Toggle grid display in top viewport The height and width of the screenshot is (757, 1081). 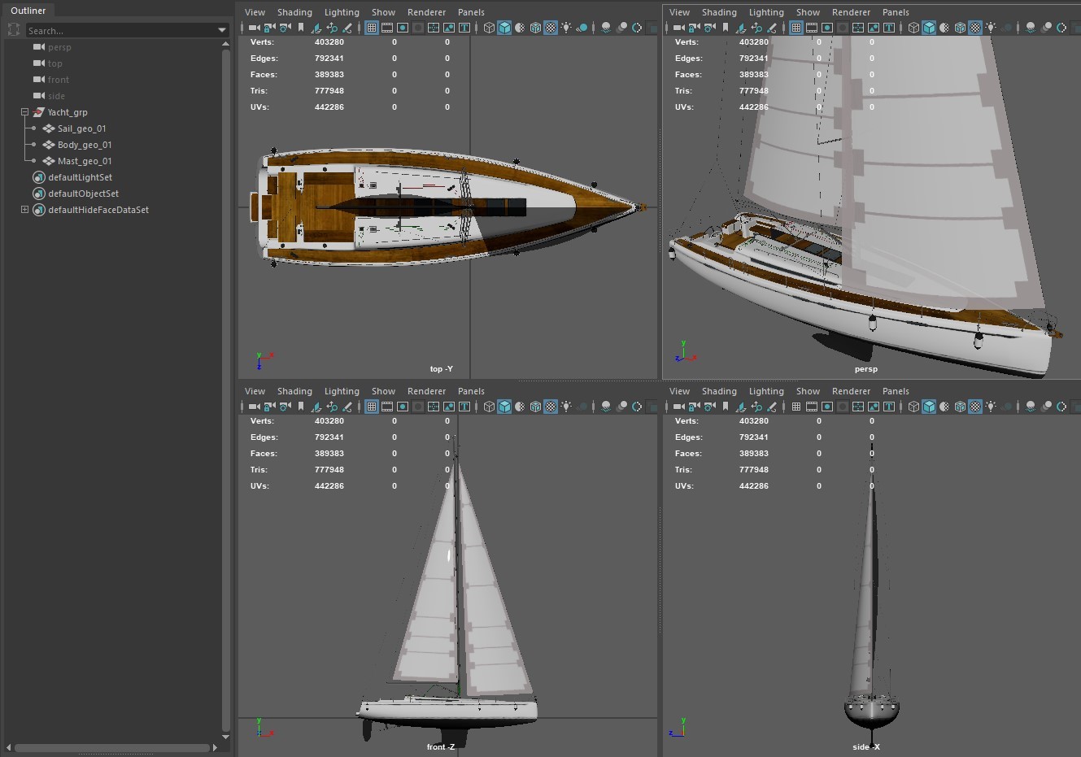point(371,27)
